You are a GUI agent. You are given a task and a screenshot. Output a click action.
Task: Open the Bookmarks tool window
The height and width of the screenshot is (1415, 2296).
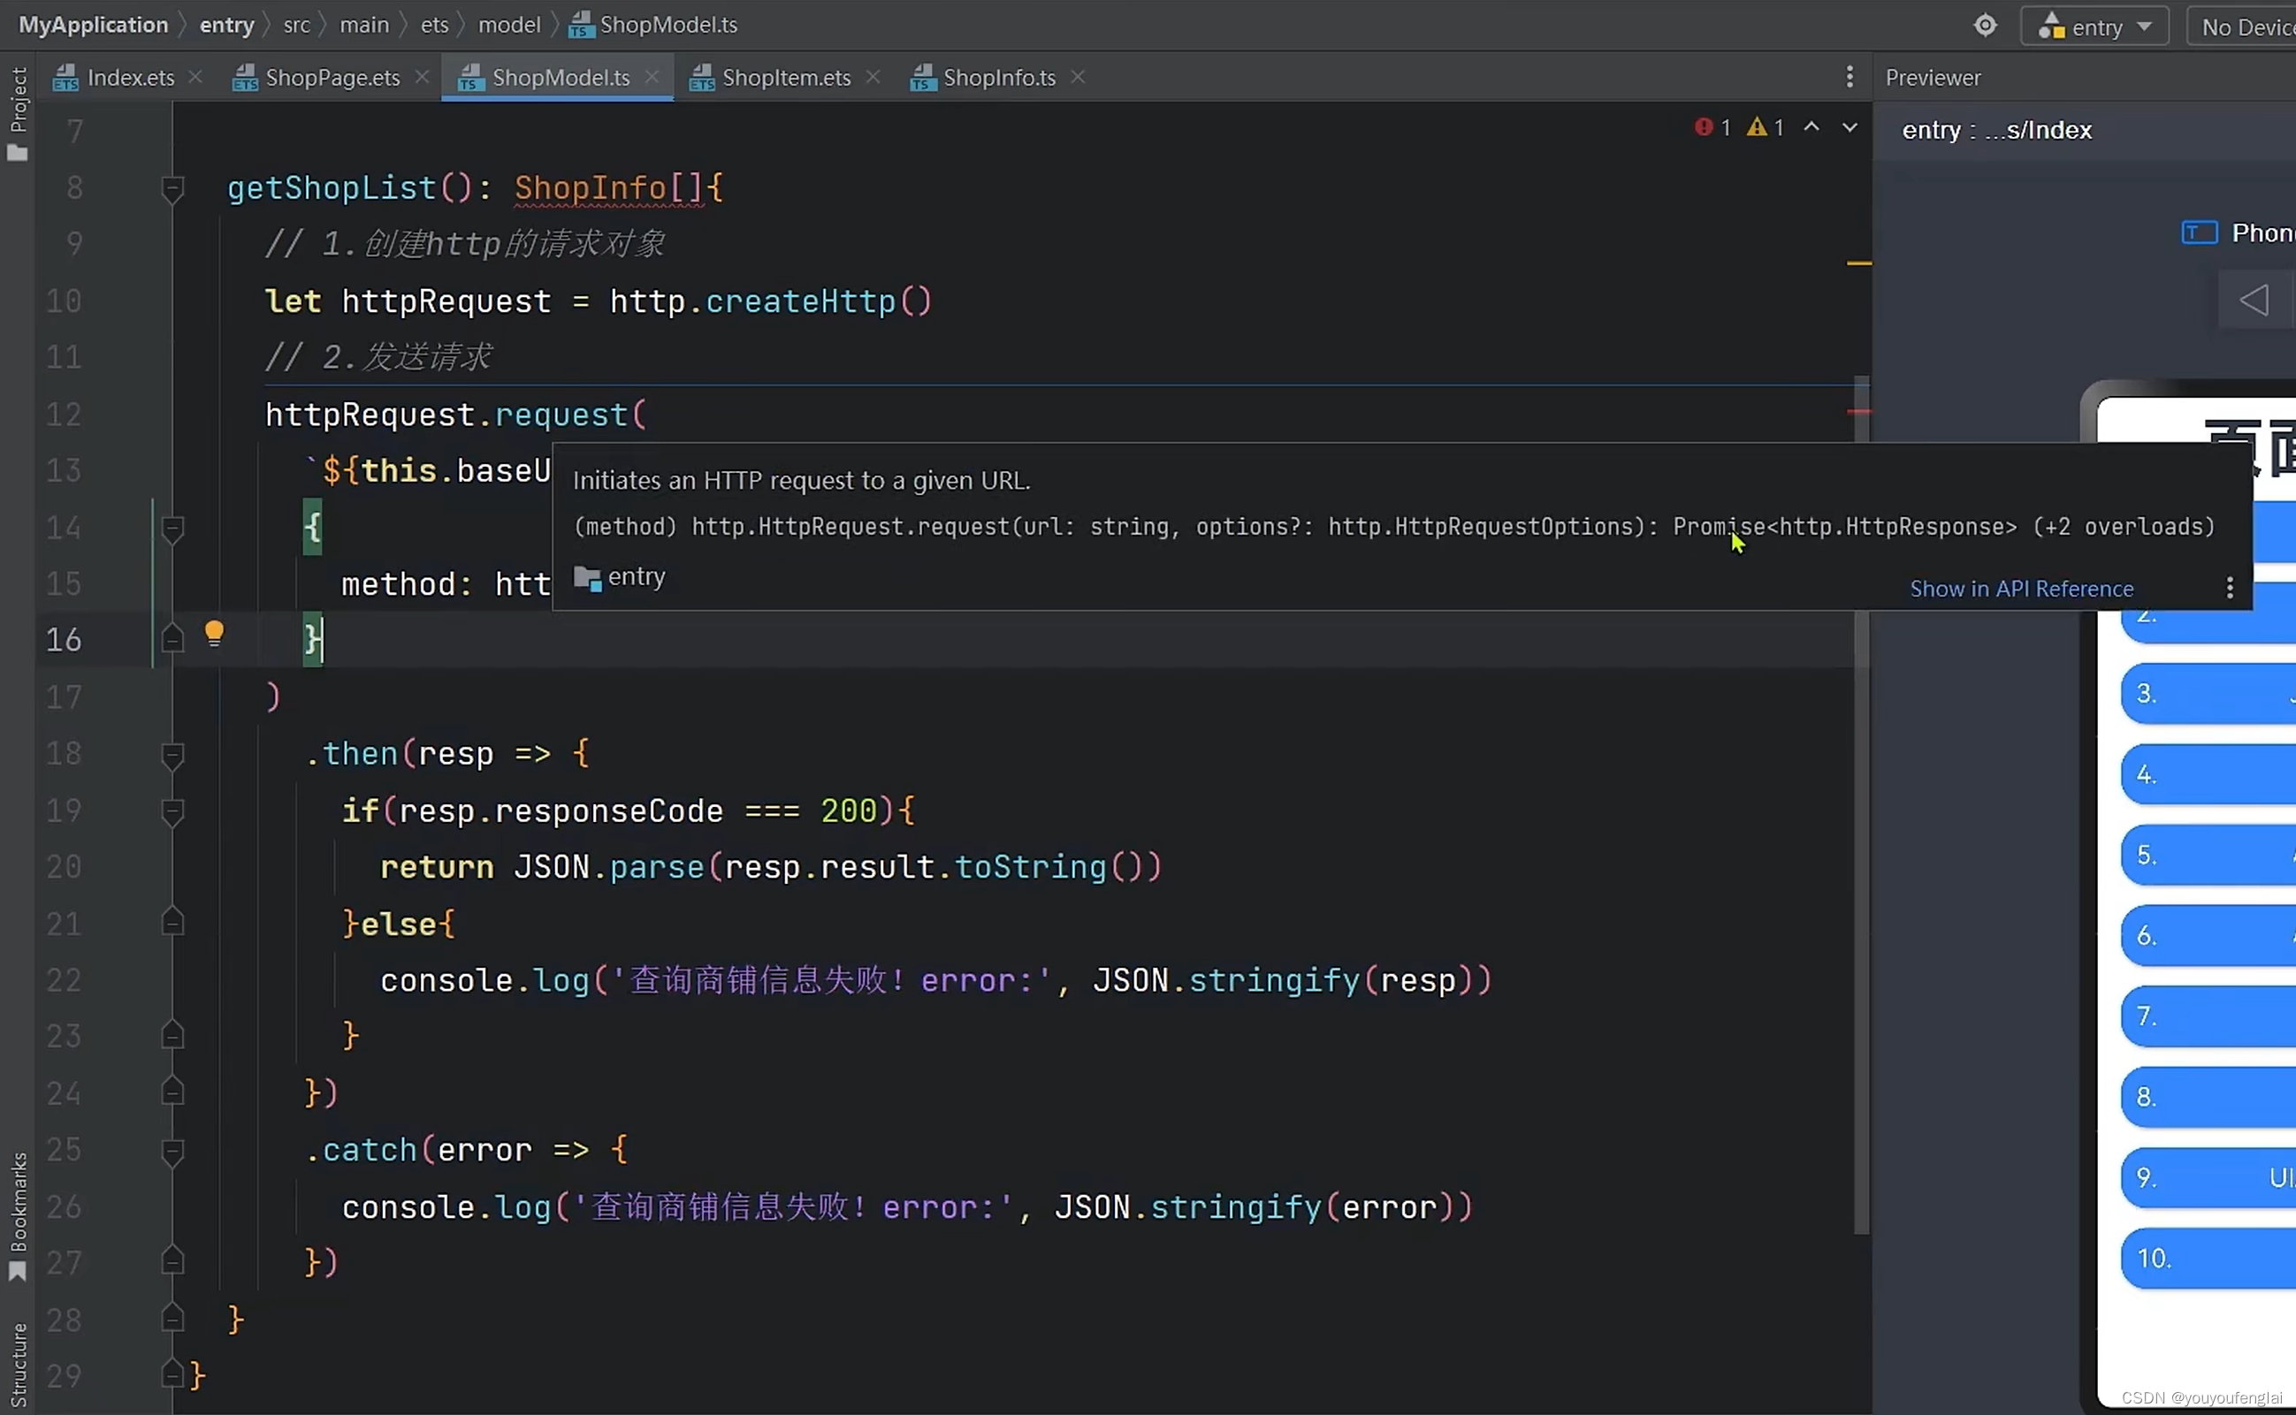tap(18, 1217)
